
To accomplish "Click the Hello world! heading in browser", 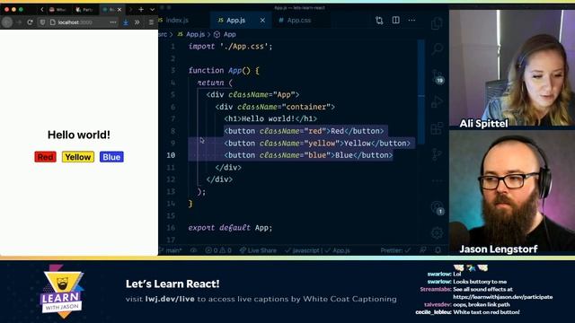I will click(79, 135).
